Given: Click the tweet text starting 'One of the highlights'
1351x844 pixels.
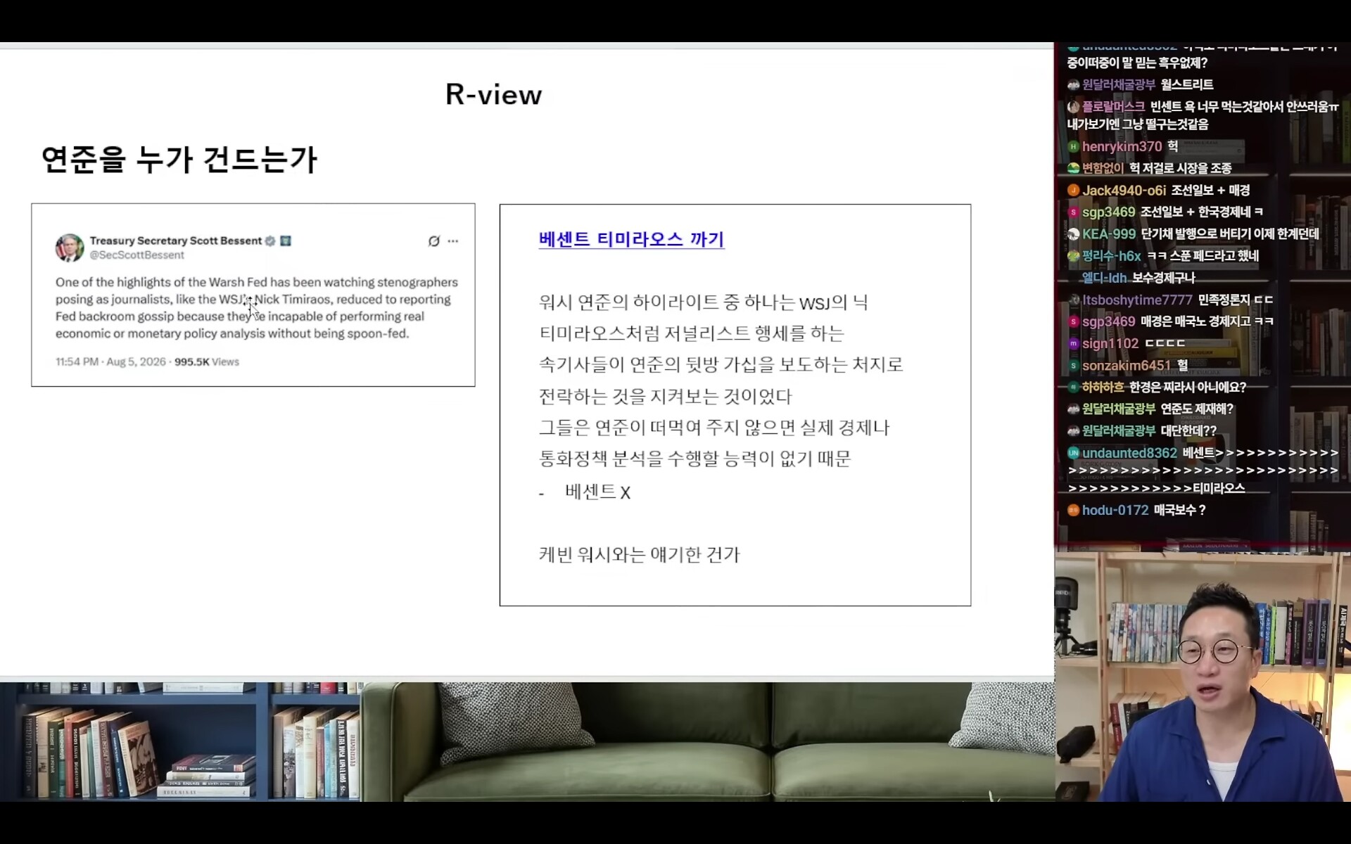Looking at the screenshot, I should 257,308.
